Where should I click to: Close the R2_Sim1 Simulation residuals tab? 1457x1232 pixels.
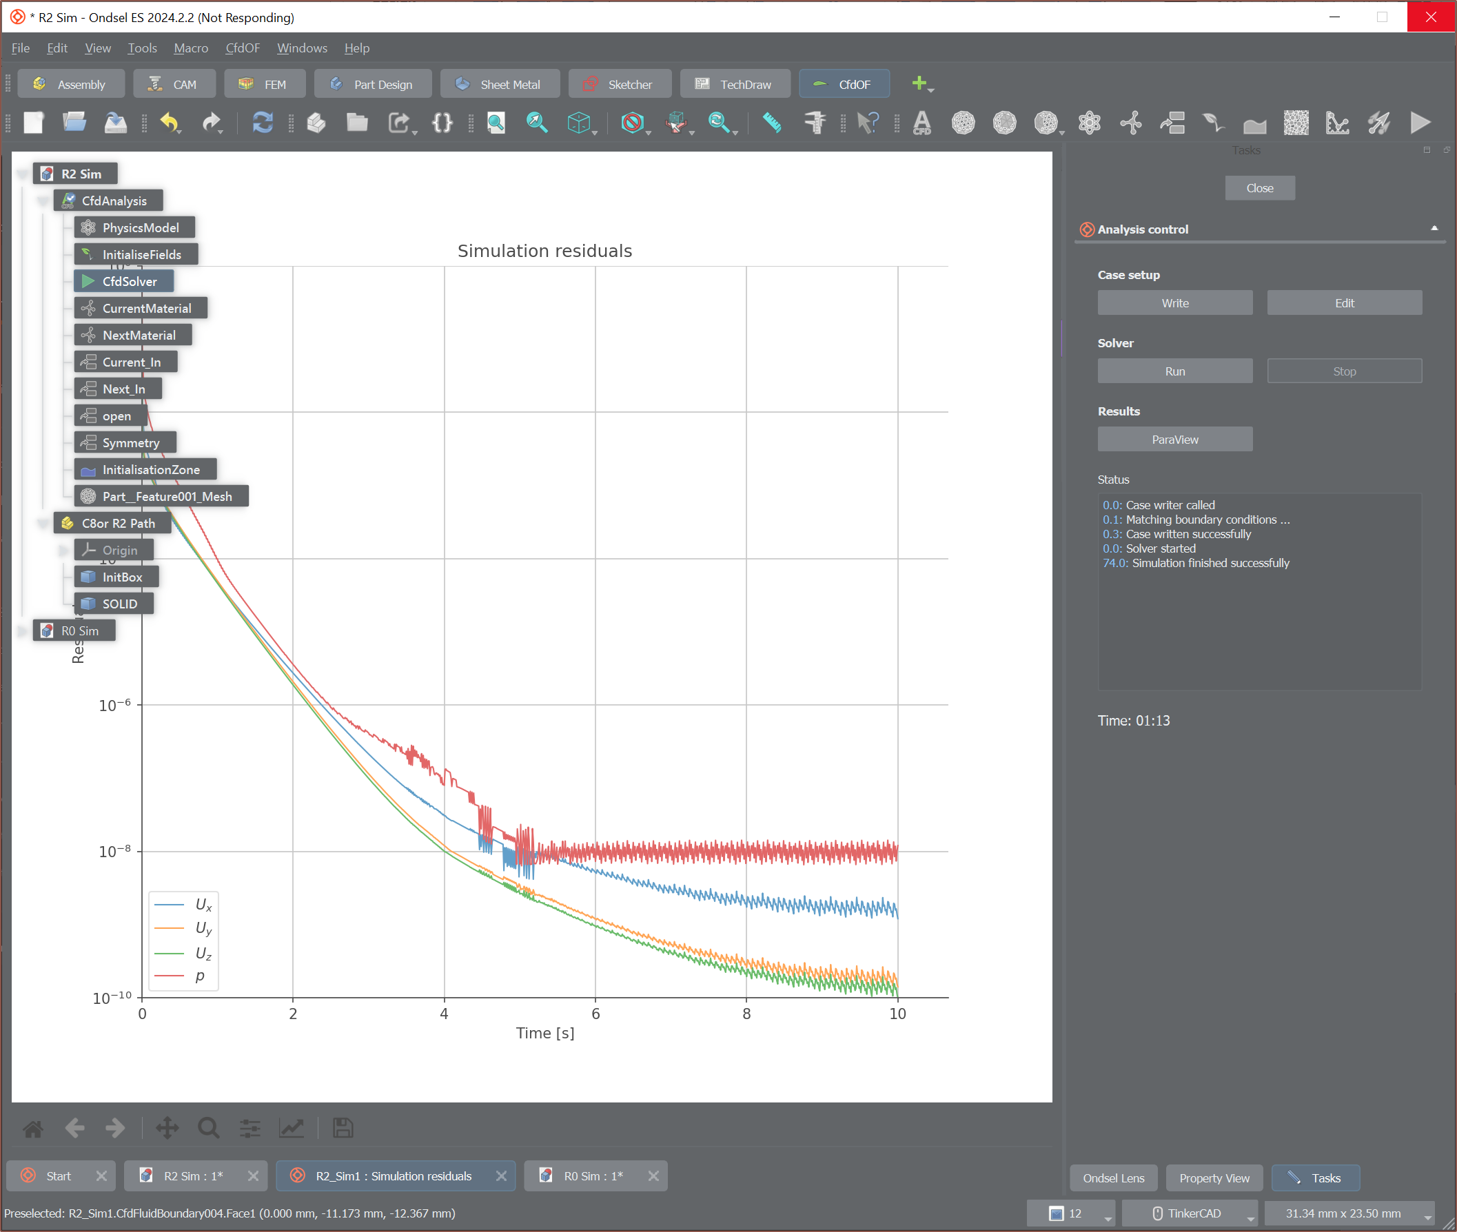click(501, 1176)
